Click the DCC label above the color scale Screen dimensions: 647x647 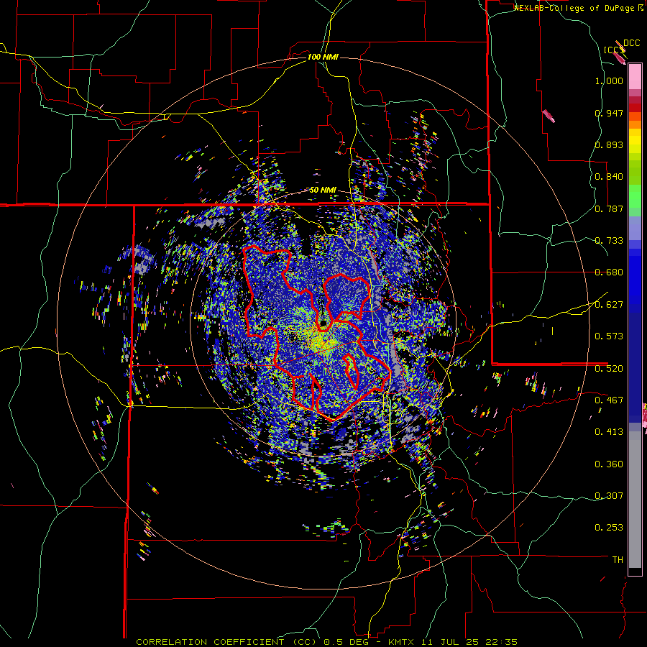tap(631, 43)
